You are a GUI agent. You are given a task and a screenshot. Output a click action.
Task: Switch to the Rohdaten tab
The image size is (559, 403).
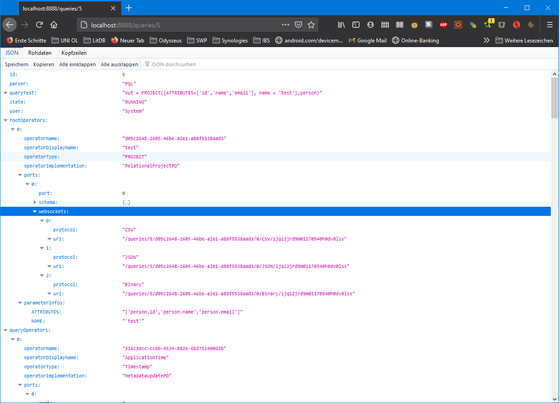coord(40,53)
